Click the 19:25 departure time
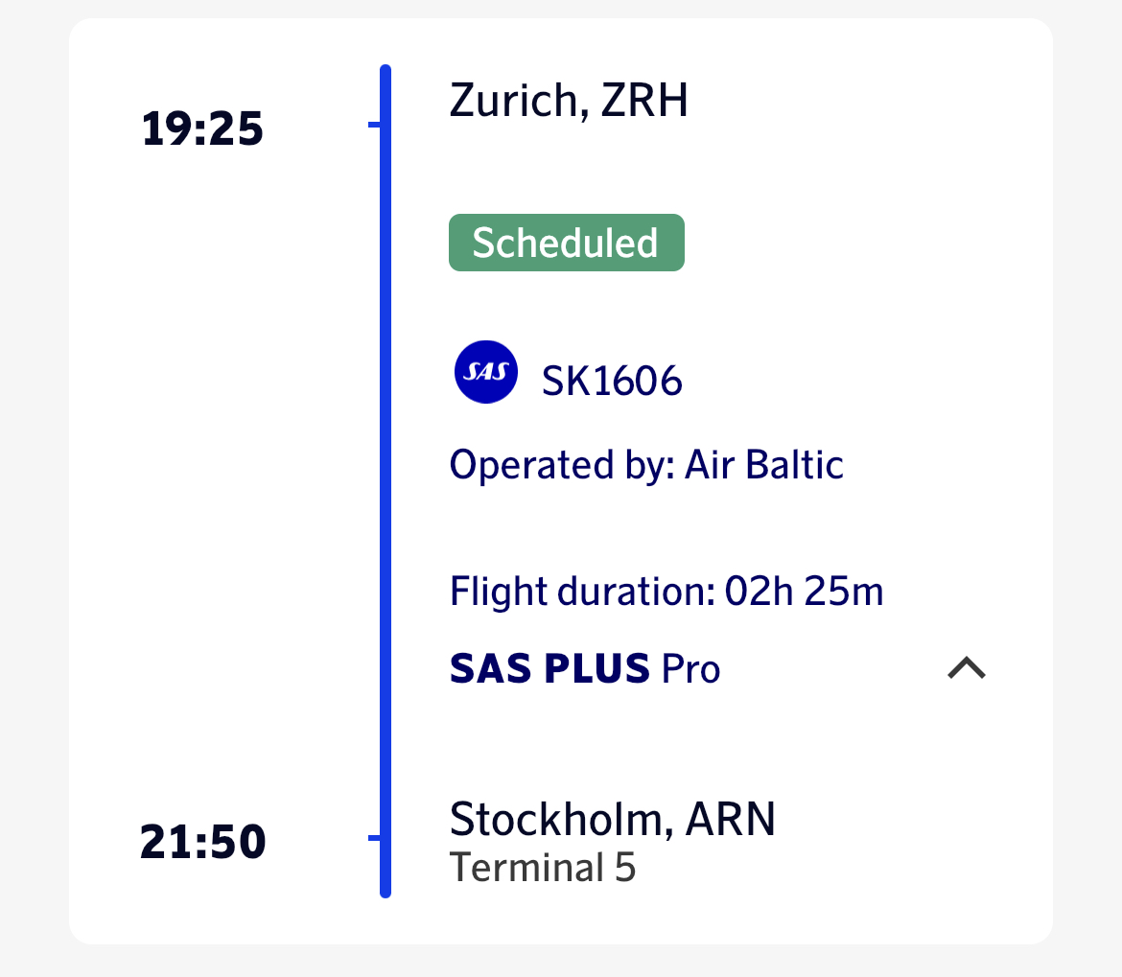The width and height of the screenshot is (1122, 977). 202,129
